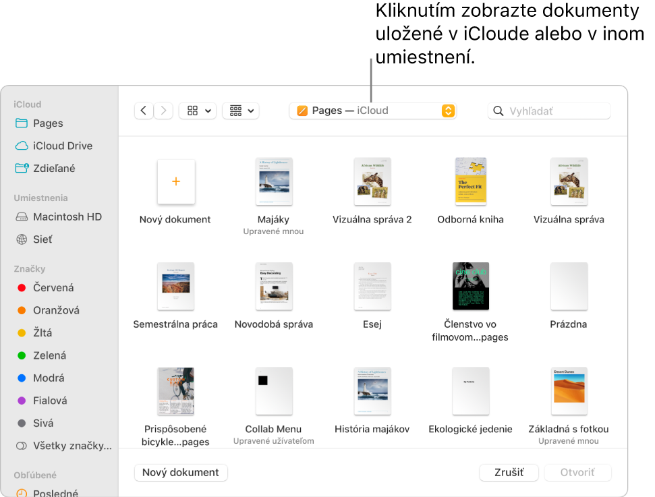Click the bottom Nový dokument button
655x497 pixels.
(181, 472)
